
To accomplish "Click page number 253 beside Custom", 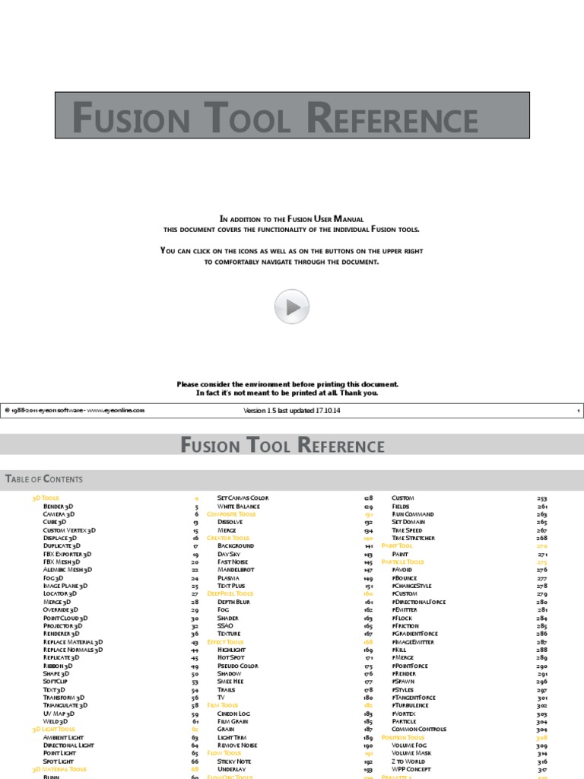I will pos(541,498).
